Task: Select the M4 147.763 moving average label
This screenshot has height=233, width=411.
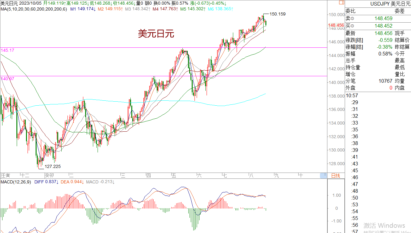Action: tap(165, 9)
